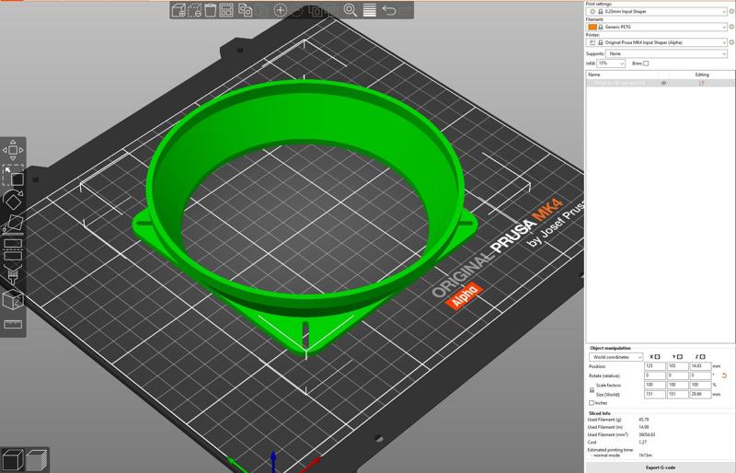Open the Measure ruler tool

13,324
